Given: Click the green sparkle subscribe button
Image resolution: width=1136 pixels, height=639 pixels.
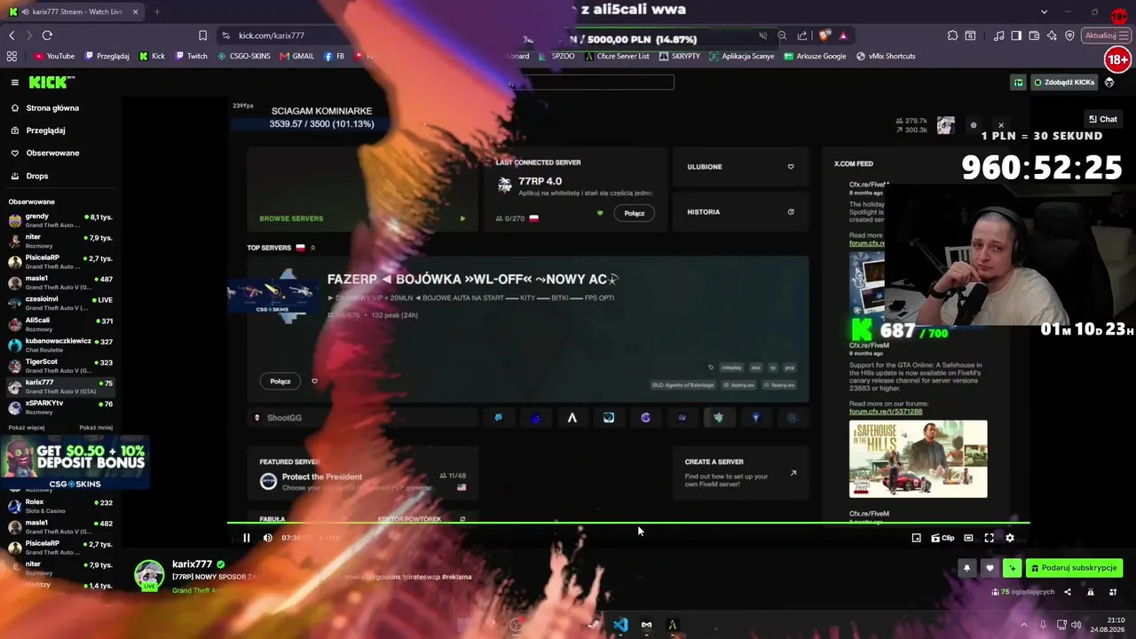Looking at the screenshot, I should (x=1012, y=568).
